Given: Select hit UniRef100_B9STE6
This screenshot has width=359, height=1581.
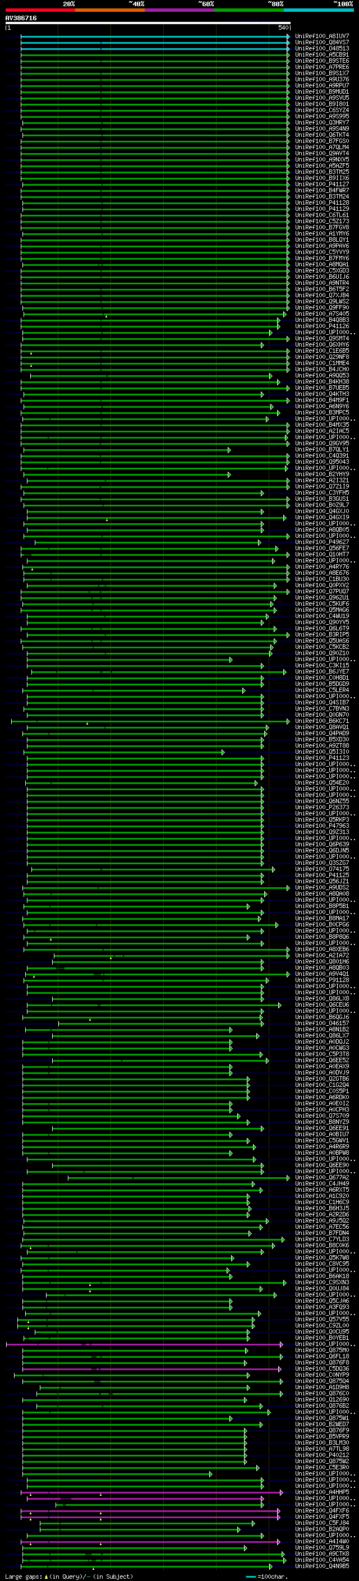Looking at the screenshot, I should point(322,61).
